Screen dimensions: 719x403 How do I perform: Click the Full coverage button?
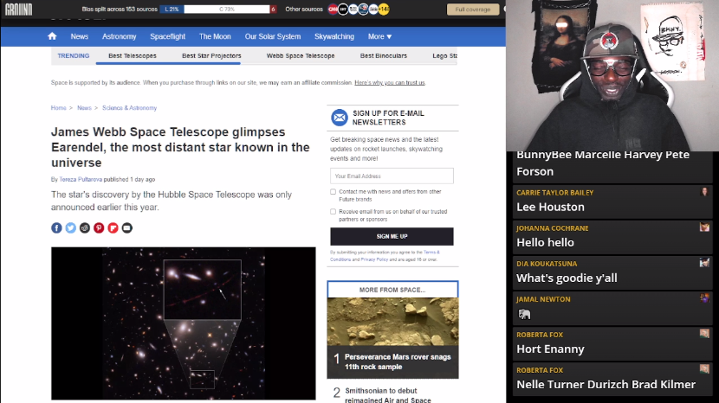coord(473,10)
